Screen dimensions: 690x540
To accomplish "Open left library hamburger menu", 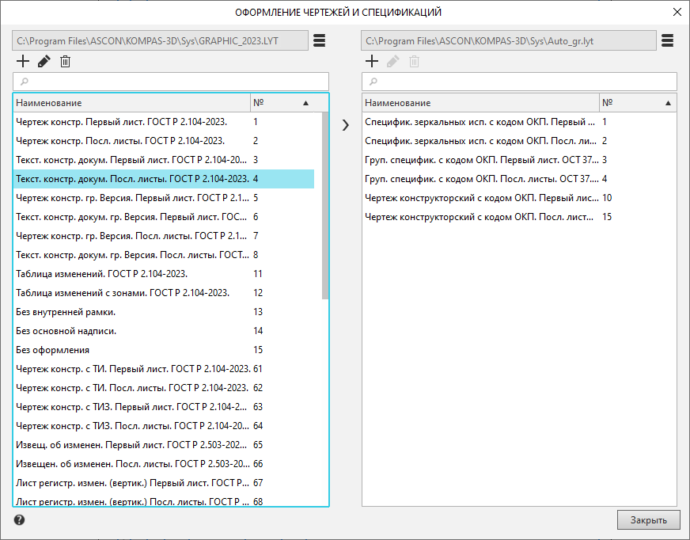I will (319, 40).
